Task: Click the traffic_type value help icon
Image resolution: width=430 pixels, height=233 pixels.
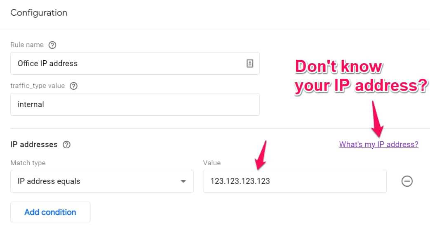Action: [x=73, y=86]
